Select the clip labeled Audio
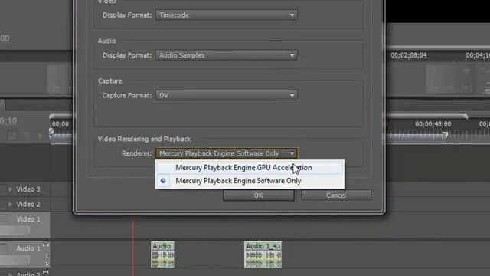The width and height of the screenshot is (490, 276). 162,255
